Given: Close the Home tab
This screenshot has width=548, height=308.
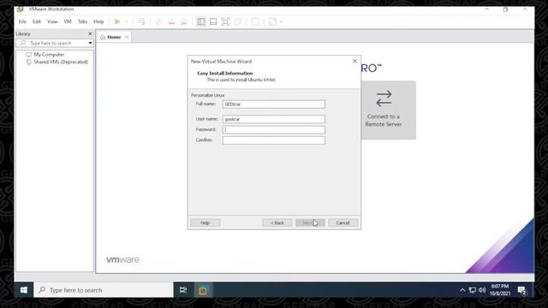Looking at the screenshot, I should (127, 37).
